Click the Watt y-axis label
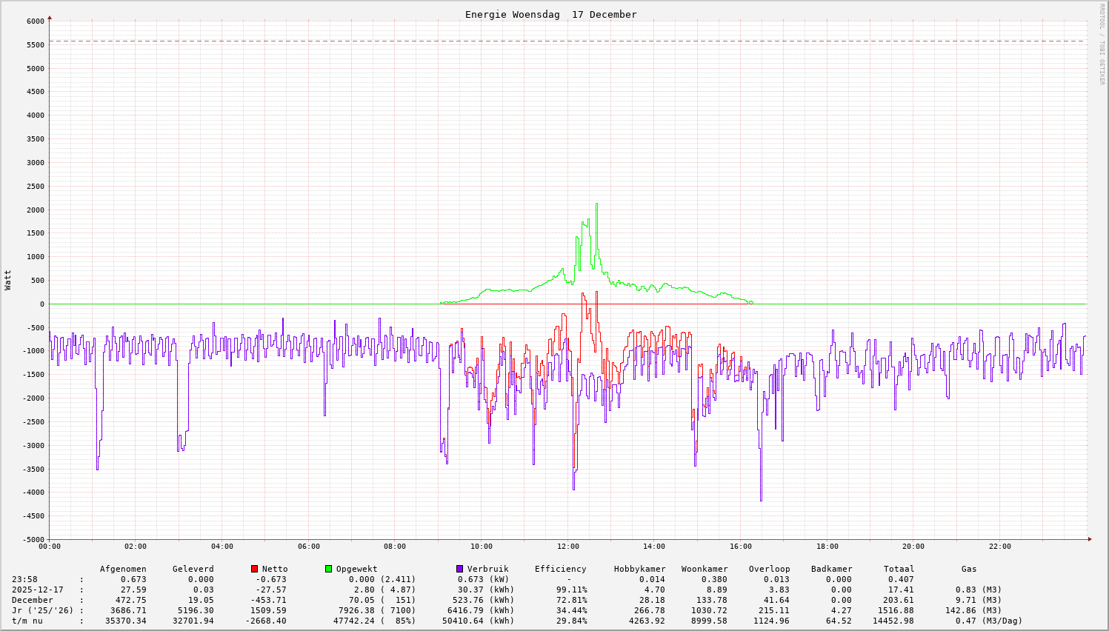Image resolution: width=1109 pixels, height=631 pixels. click(8, 280)
